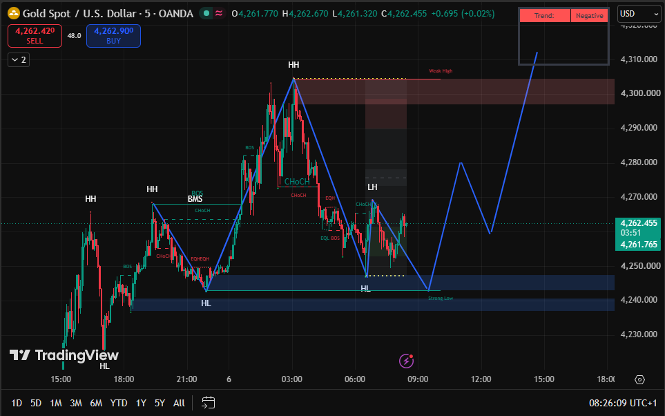This screenshot has height=416, width=665.
Task: Click the pink wave indicator icon
Action: pyautogui.click(x=219, y=14)
